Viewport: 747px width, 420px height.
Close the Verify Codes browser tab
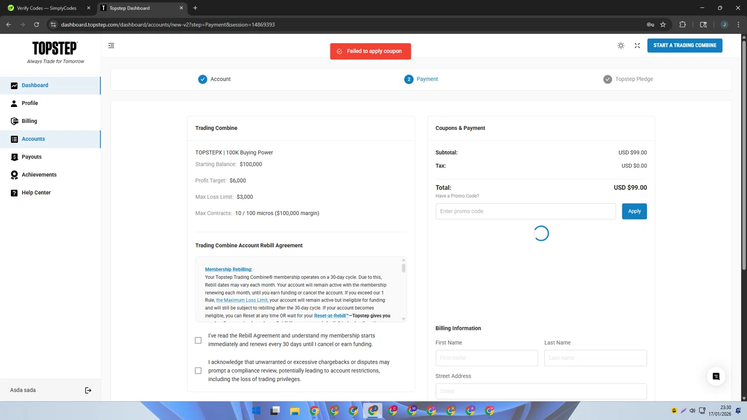(x=89, y=8)
